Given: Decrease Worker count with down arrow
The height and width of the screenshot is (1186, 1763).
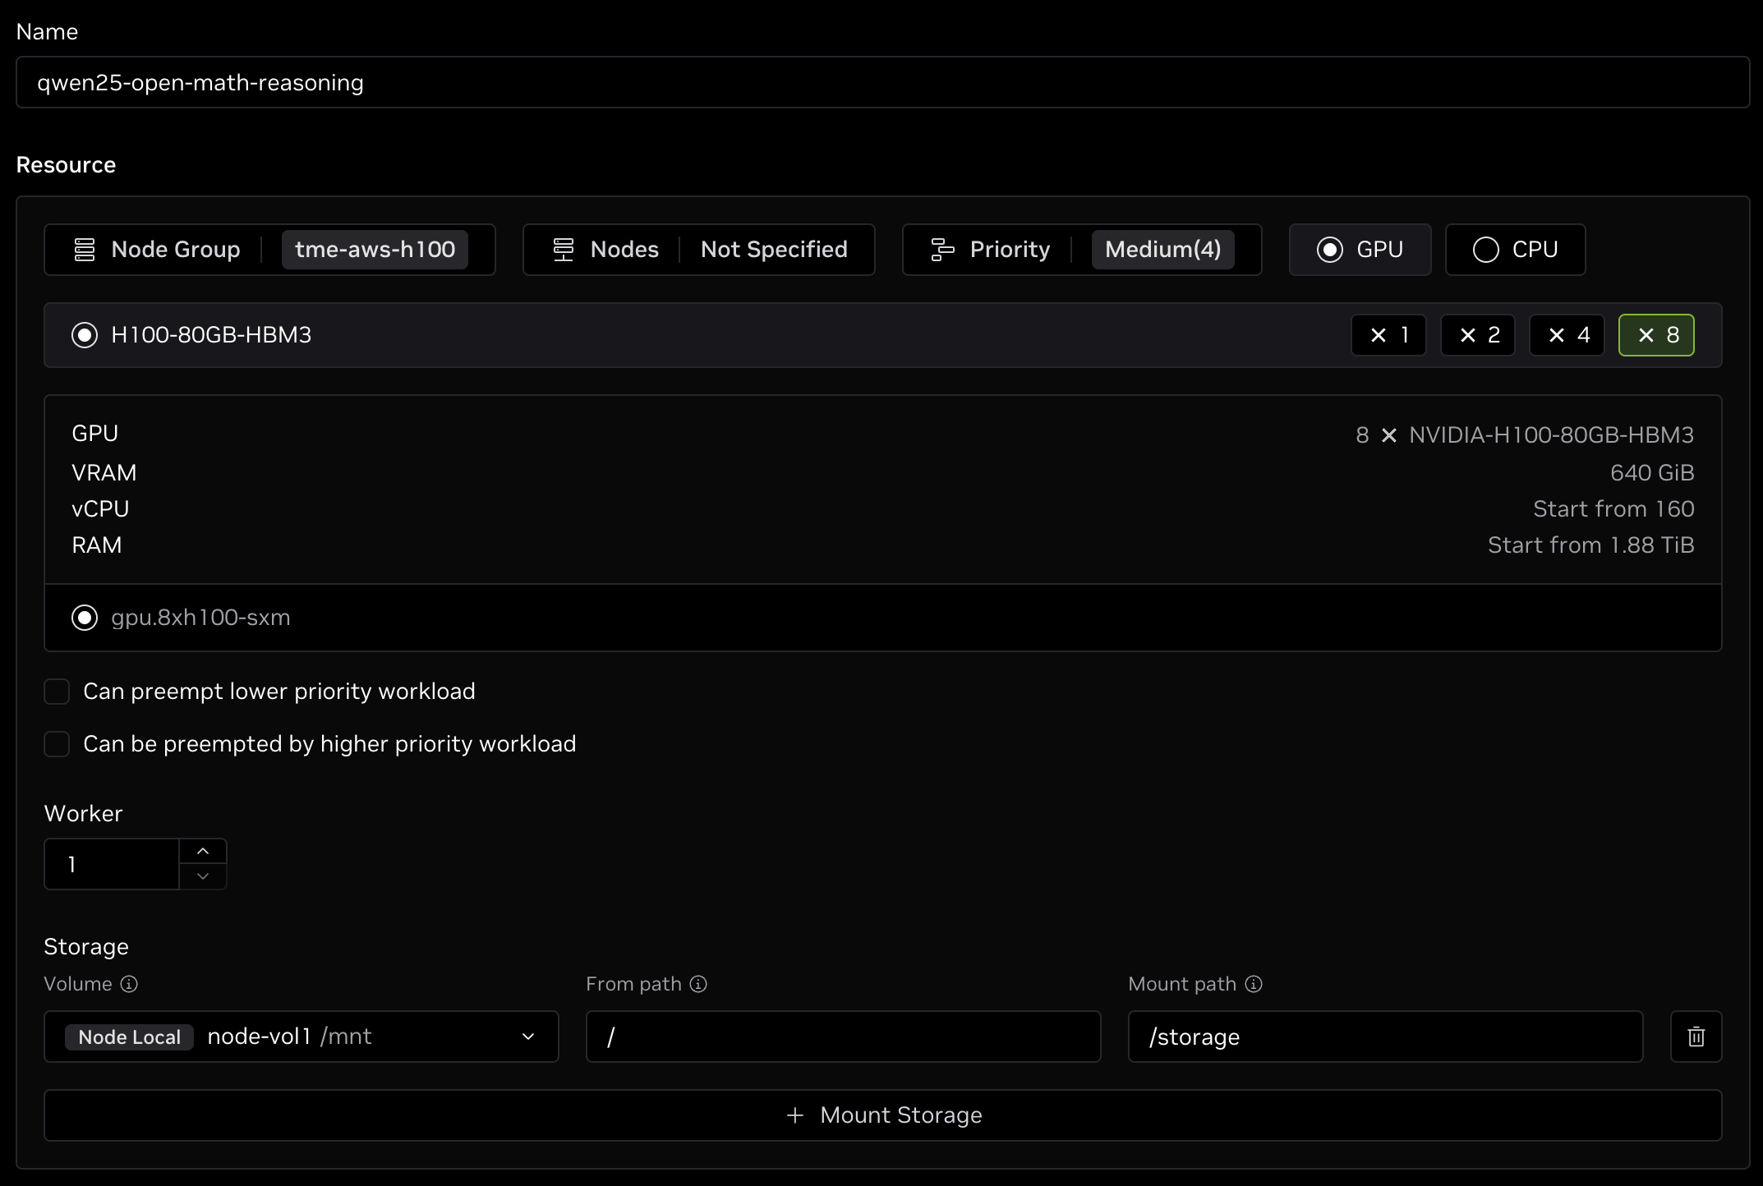Looking at the screenshot, I should coord(203,876).
